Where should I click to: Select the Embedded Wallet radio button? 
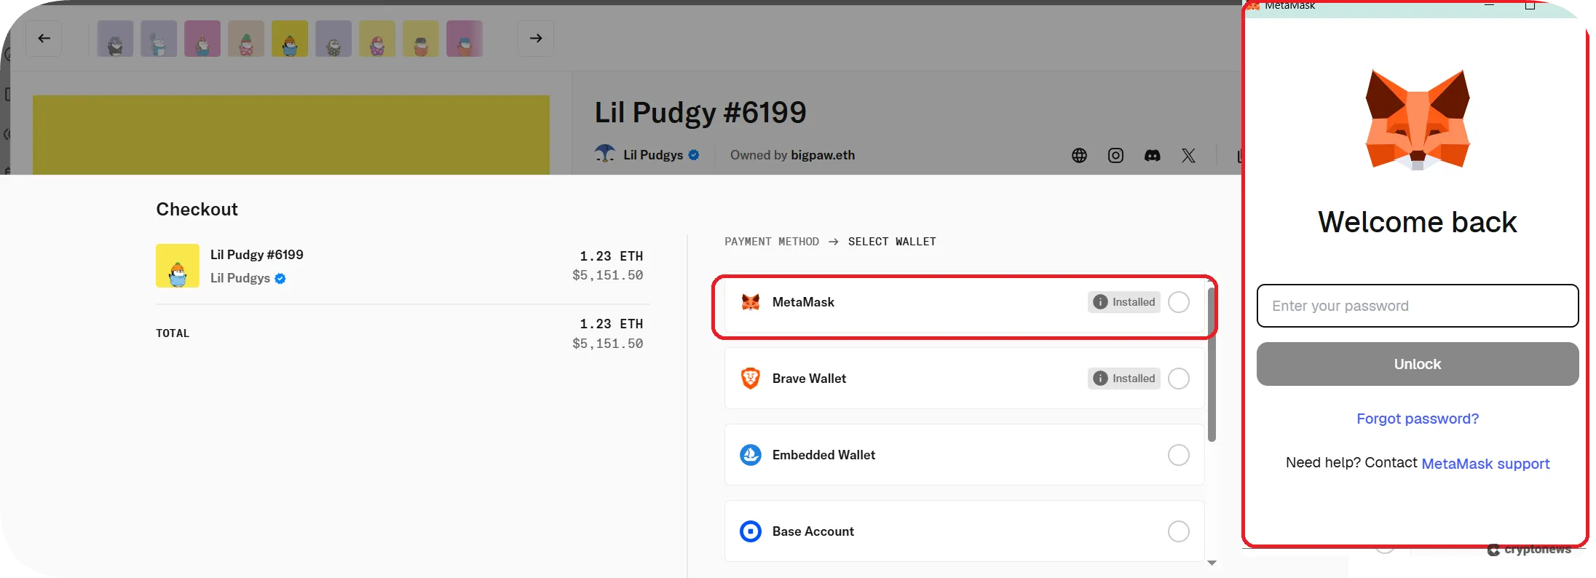(x=1178, y=455)
